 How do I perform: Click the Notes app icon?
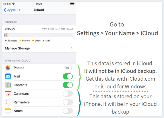tap(8, 111)
